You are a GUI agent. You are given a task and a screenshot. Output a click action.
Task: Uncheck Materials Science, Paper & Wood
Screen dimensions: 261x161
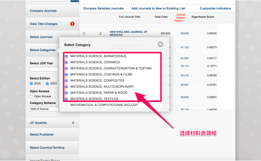66,93
